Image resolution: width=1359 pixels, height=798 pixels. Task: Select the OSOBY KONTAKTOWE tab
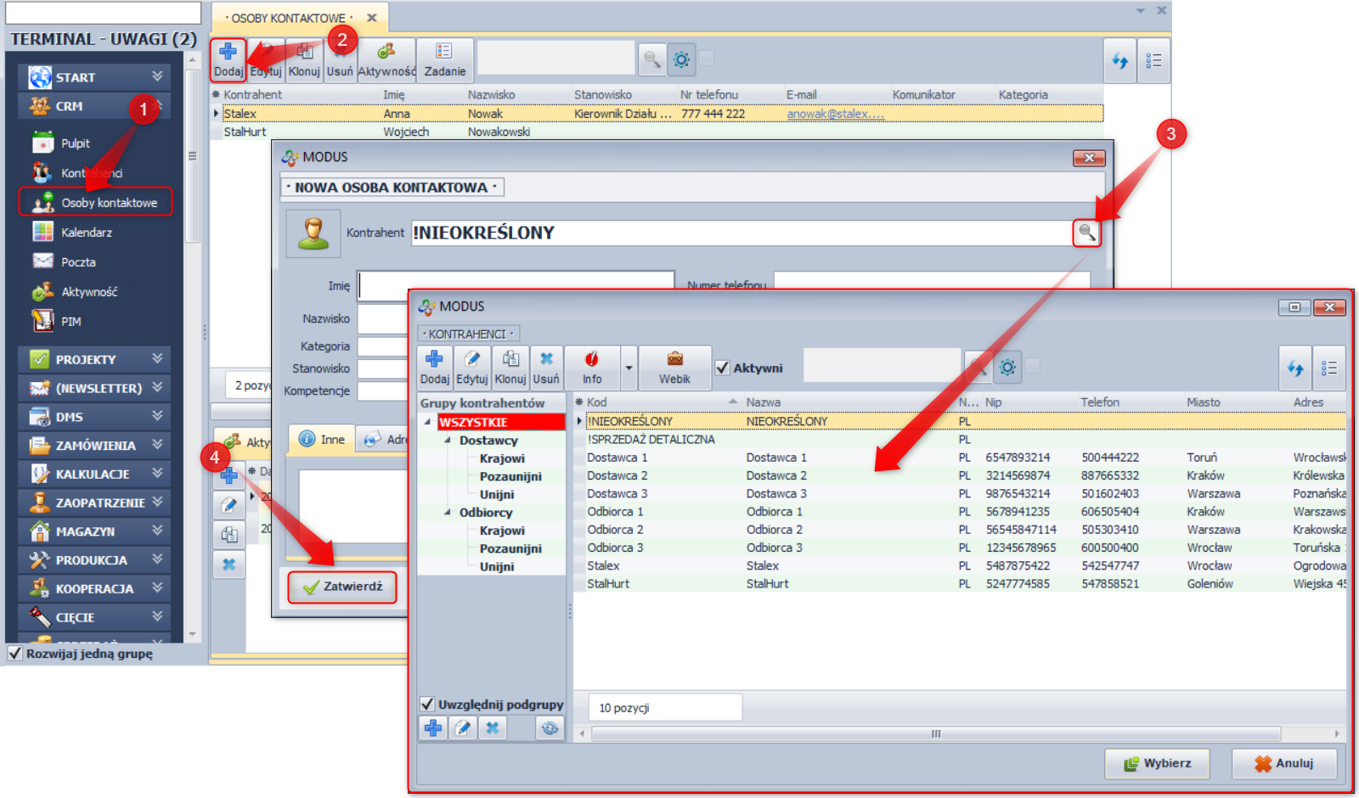click(289, 18)
